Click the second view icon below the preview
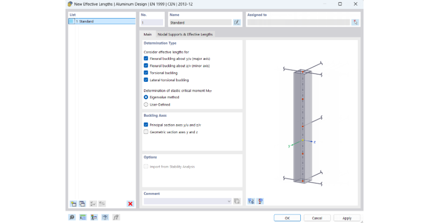 tap(260, 201)
